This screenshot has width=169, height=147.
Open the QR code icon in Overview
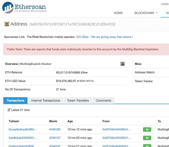pos(123,64)
